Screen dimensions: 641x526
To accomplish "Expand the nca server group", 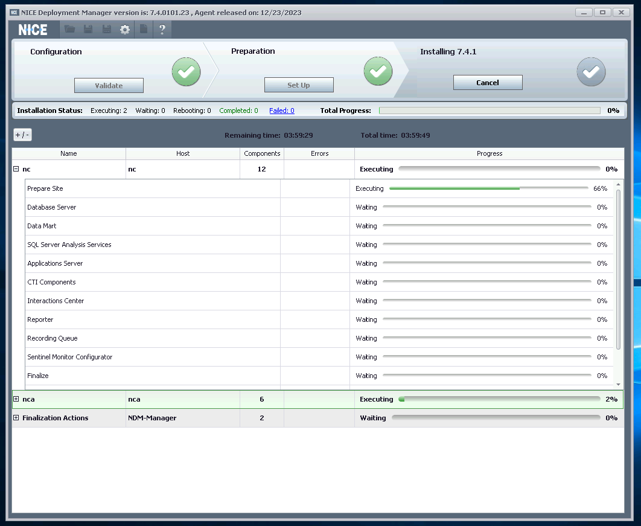I will pyautogui.click(x=16, y=399).
